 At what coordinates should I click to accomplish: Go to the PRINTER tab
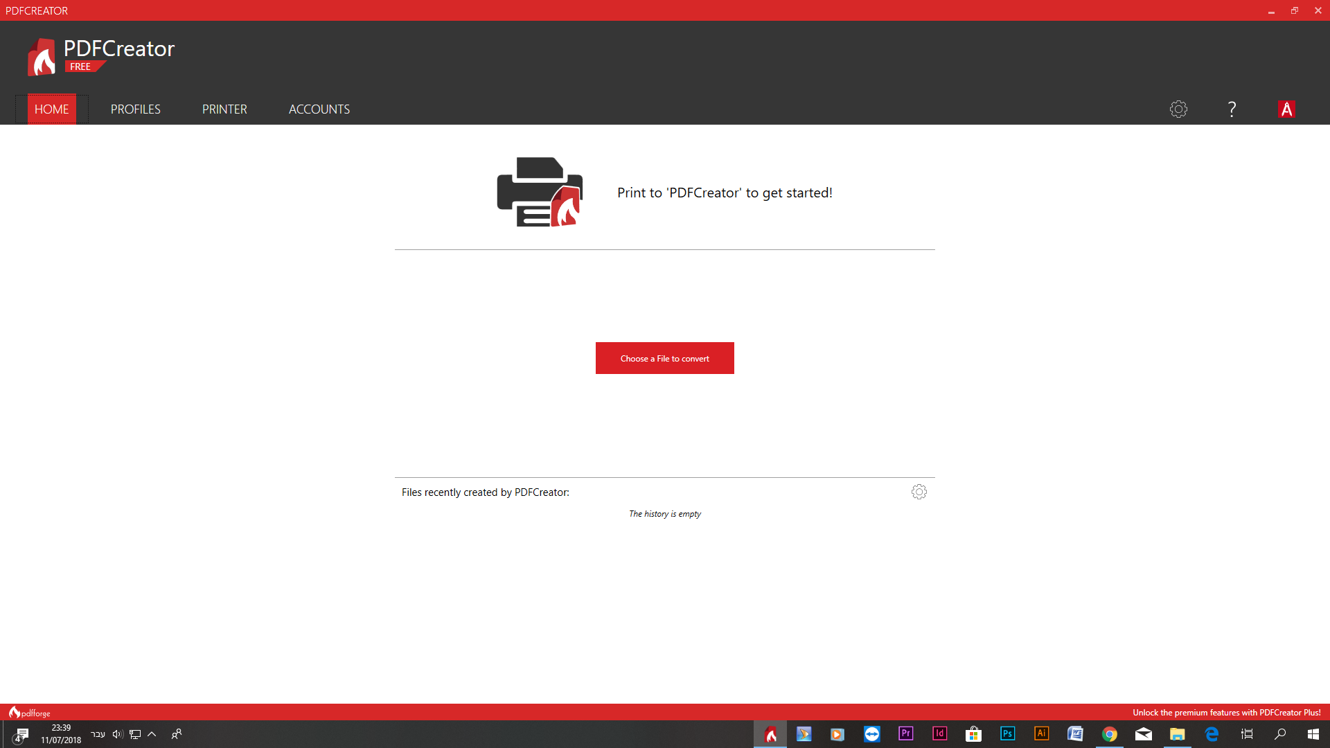tap(224, 109)
